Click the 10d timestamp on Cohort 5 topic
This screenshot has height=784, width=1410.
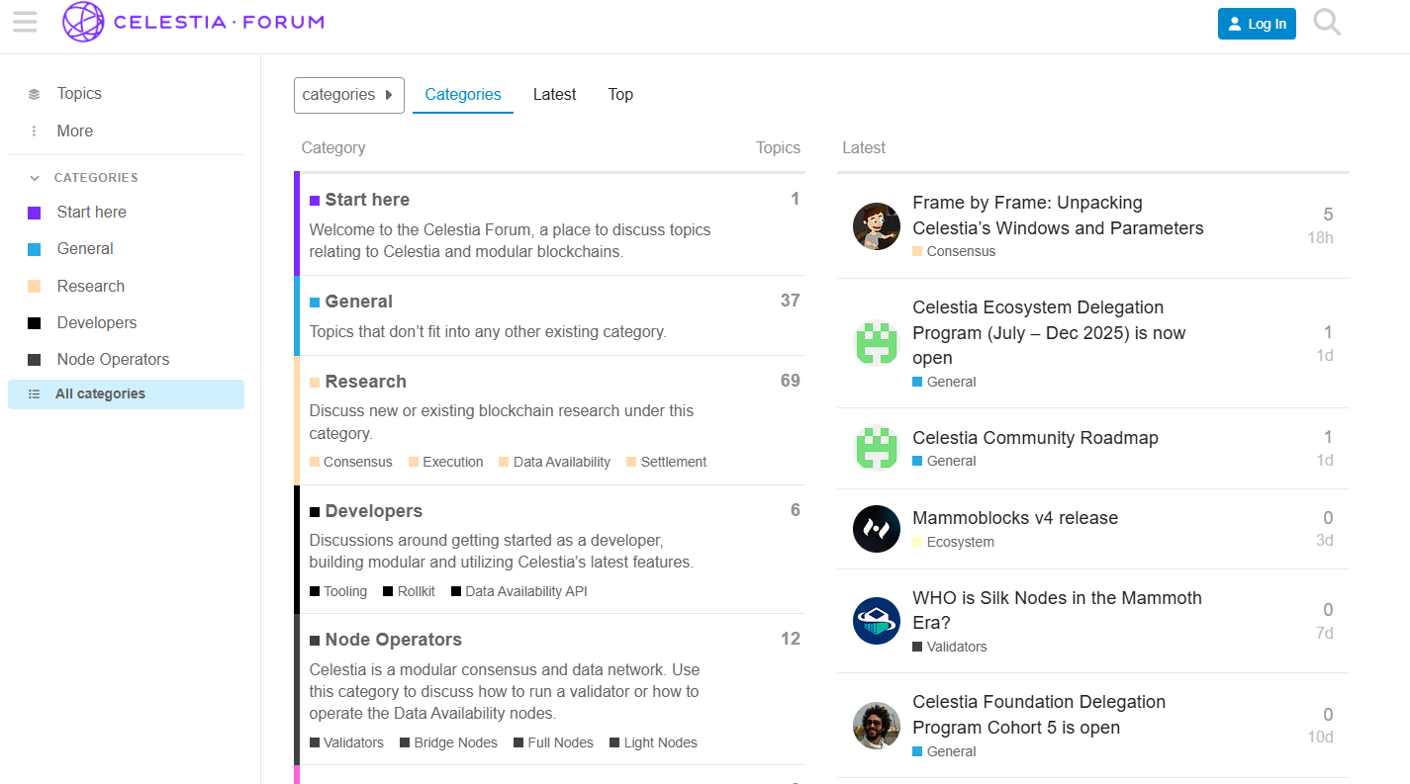pos(1320,737)
